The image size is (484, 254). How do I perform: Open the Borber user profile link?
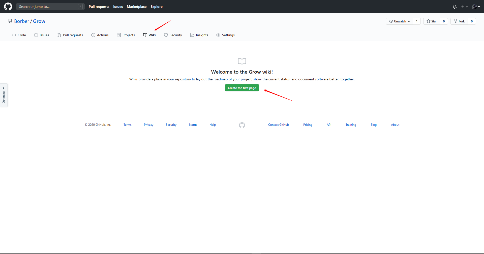pos(22,21)
